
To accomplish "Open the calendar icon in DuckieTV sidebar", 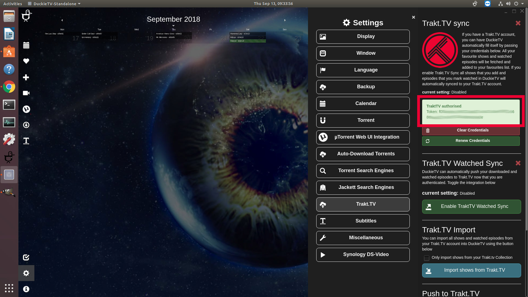I will [x=26, y=45].
